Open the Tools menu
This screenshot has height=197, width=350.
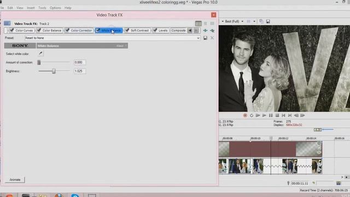click(42, 8)
